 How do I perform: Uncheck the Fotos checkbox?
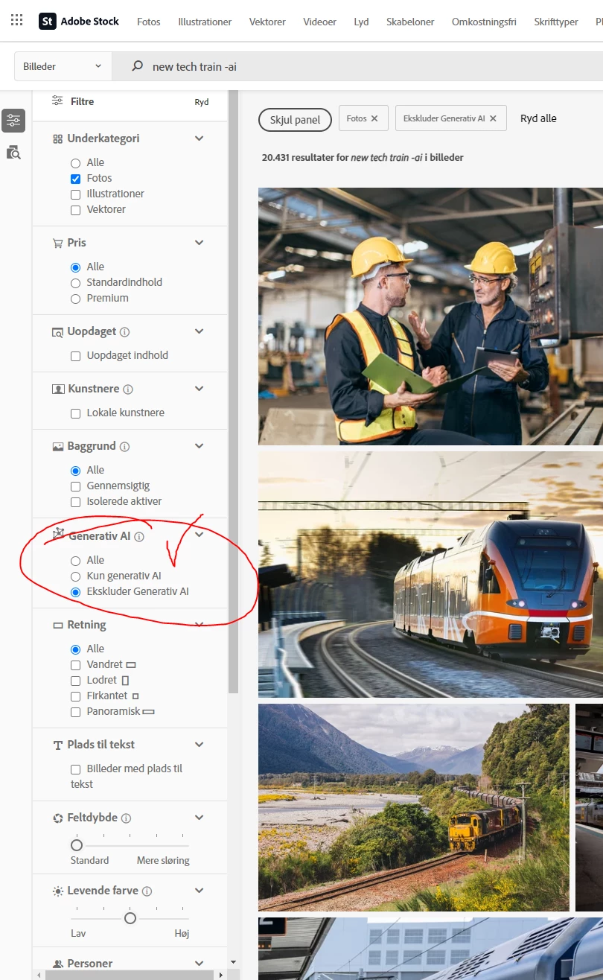click(75, 179)
